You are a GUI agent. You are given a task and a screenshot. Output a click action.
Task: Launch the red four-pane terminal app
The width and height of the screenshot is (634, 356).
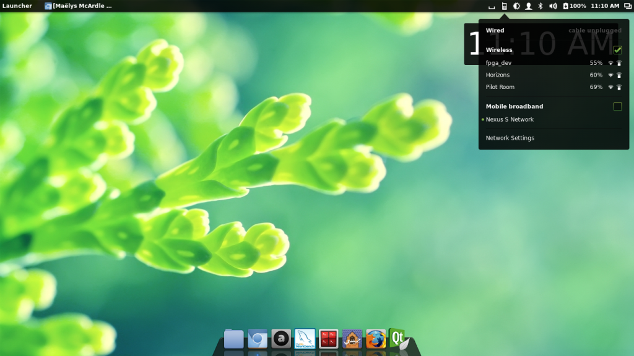tap(329, 339)
